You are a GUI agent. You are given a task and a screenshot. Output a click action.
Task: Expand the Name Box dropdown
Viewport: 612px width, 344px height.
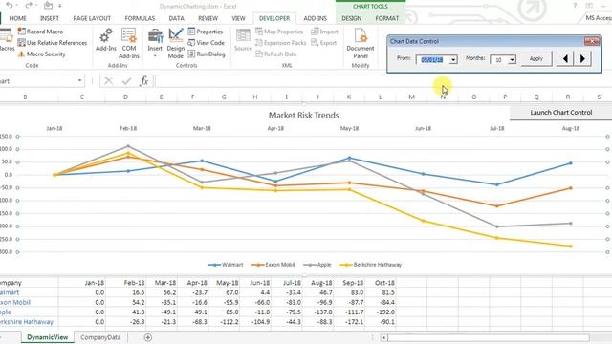[x=79, y=80]
